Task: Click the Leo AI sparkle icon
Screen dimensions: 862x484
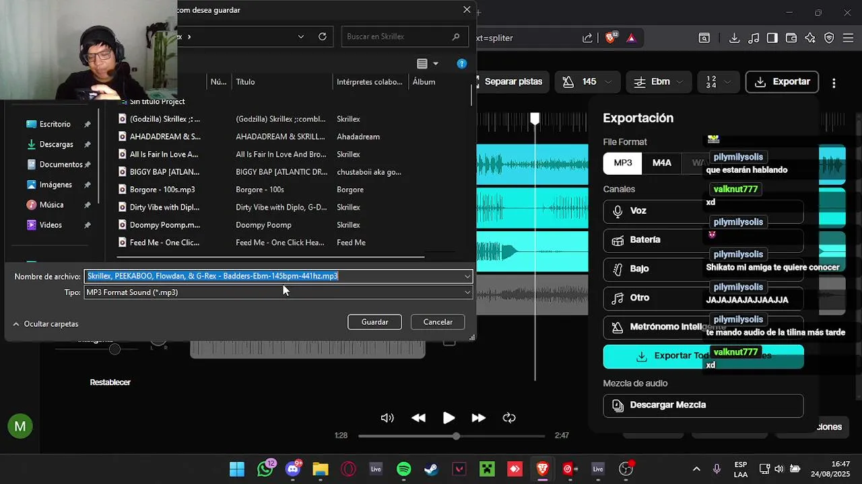Action: coord(810,38)
